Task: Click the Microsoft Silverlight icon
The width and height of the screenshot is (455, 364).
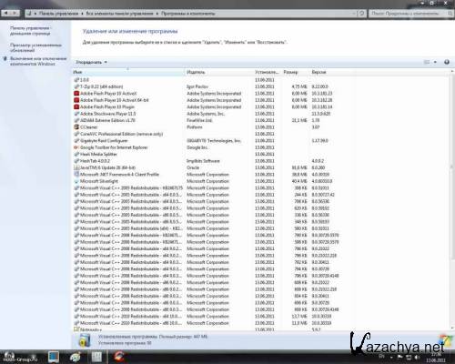Action: tap(76, 181)
